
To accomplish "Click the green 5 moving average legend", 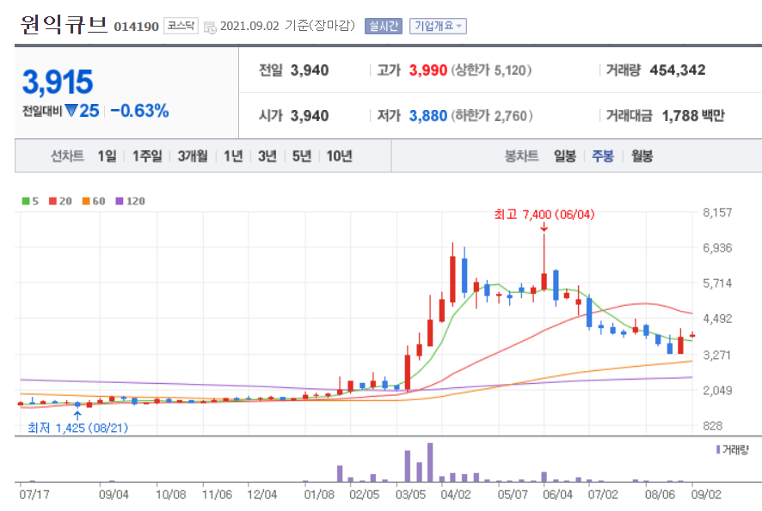I will pos(30,201).
